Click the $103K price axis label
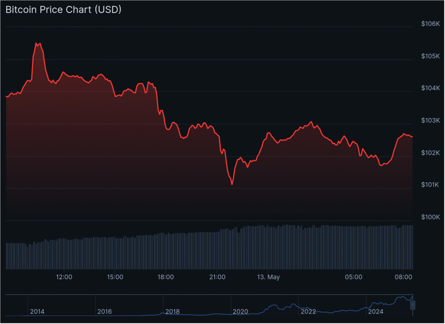 430,121
